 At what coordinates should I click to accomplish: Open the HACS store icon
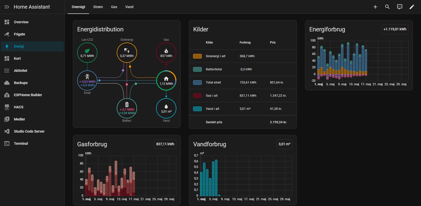click(7, 107)
